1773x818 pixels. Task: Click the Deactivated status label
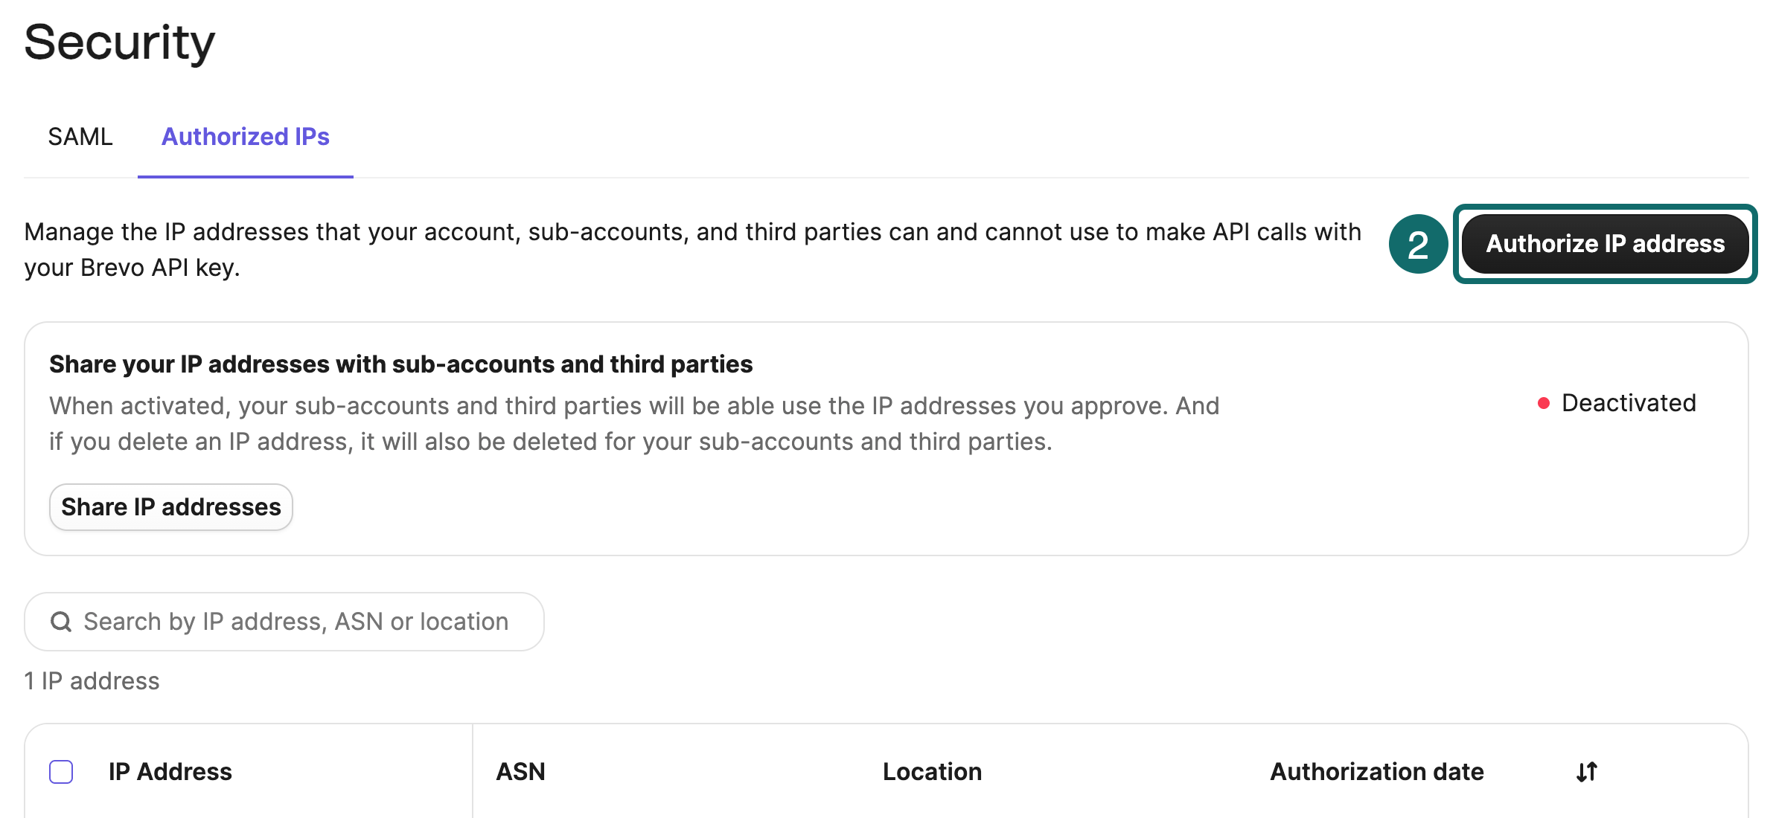(1629, 403)
